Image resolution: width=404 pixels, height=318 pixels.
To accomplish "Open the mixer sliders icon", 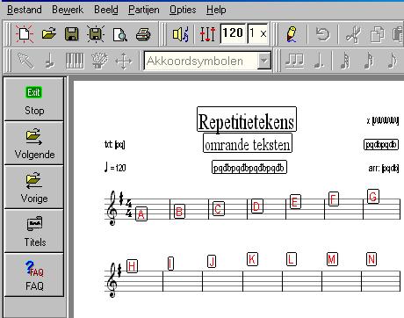I will (207, 34).
